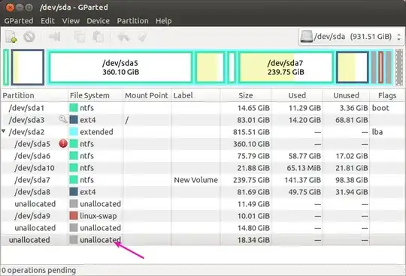
Task: Click the key icon beside /dev/sda3
Action: pyautogui.click(x=63, y=119)
